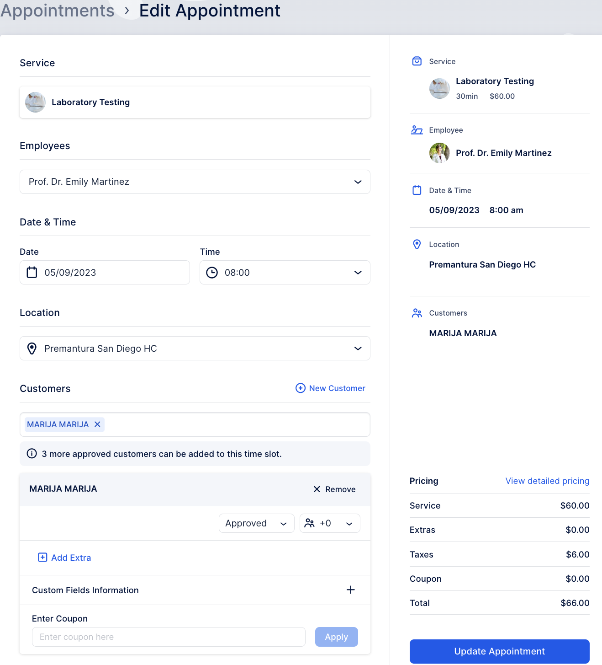
Task: Click the calendar icon in the Date field
Action: tap(32, 272)
